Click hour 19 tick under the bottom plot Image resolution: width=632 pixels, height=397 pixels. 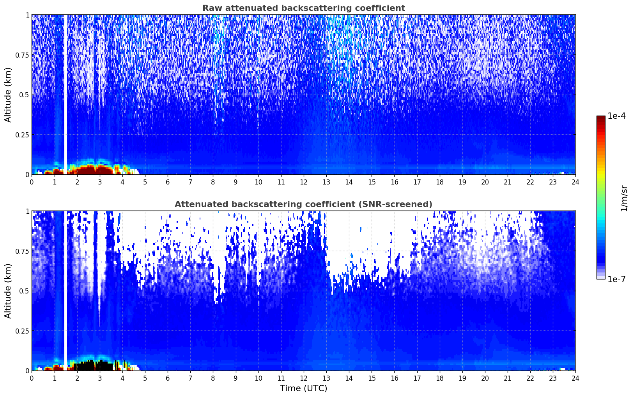pos(462,378)
